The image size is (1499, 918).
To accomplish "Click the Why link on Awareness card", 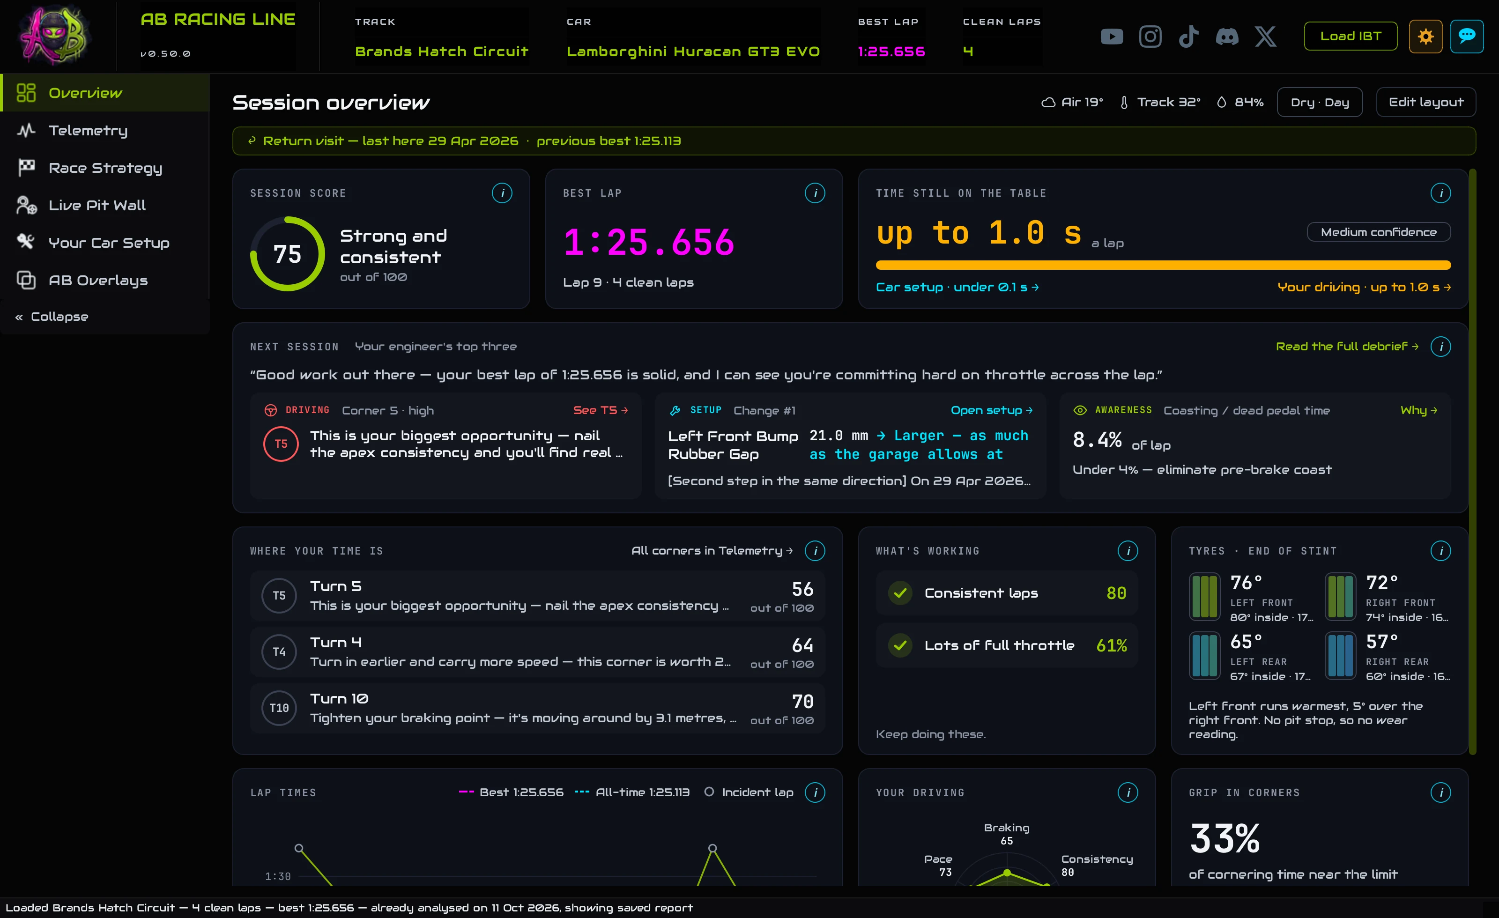I will pos(1418,410).
